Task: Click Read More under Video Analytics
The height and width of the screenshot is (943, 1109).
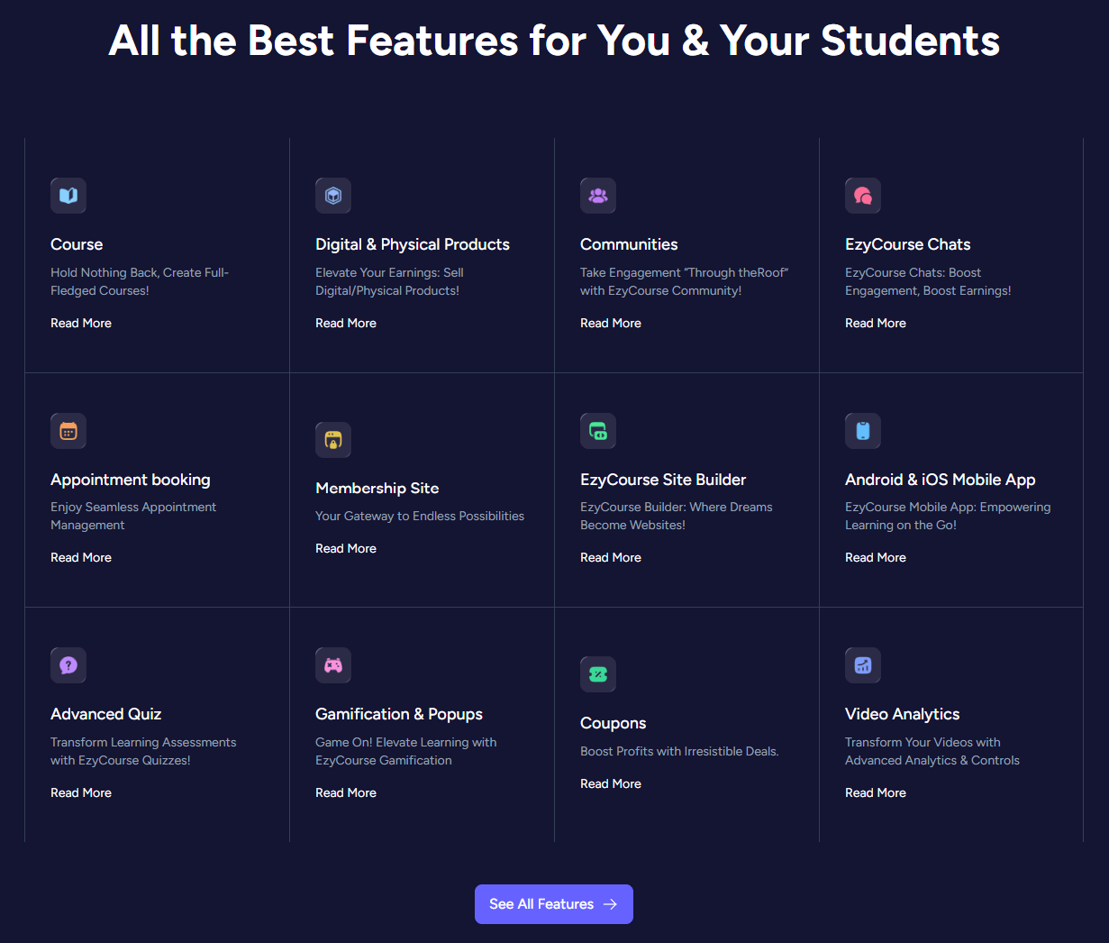Action: (x=876, y=792)
